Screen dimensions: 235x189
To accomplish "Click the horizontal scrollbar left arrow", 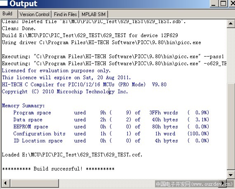I will click(5, 183).
